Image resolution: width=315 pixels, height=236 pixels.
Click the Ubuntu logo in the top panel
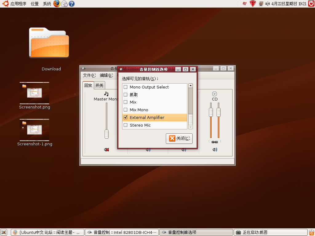tap(6, 4)
